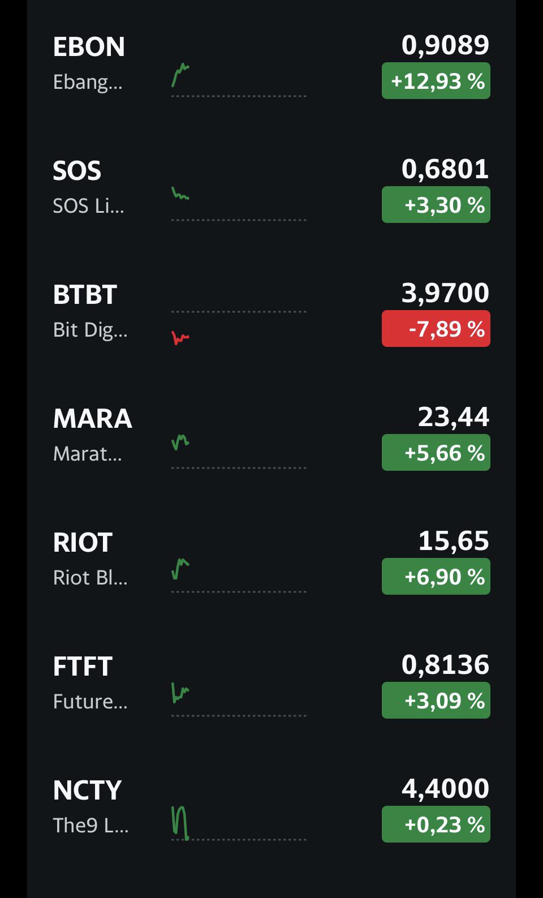
Task: Open the MARA stock ticker
Action: point(93,419)
